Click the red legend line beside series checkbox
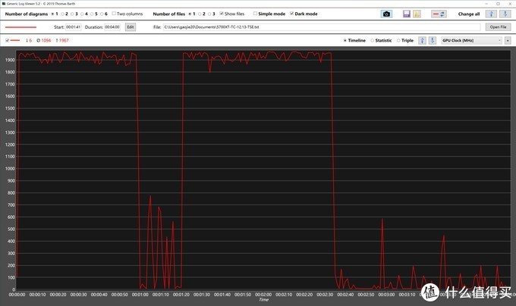The width and height of the screenshot is (516, 306). 15,40
